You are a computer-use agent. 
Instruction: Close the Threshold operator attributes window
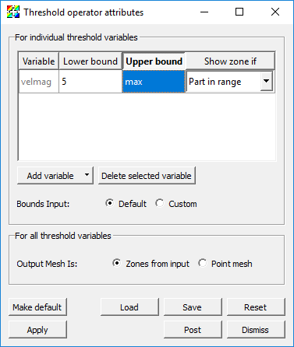(275, 12)
